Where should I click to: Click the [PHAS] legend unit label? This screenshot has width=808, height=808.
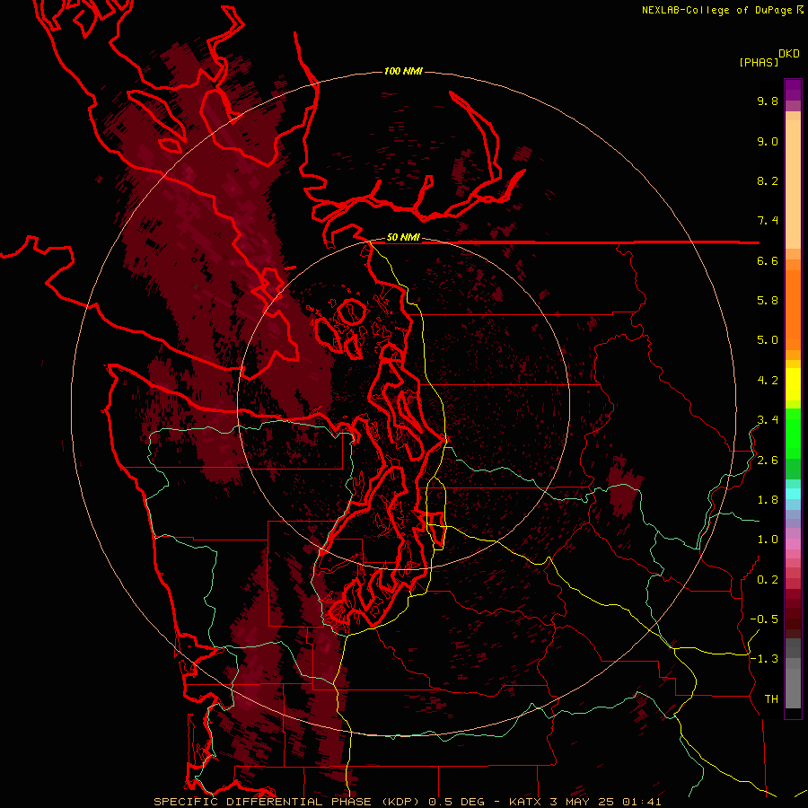click(x=759, y=63)
